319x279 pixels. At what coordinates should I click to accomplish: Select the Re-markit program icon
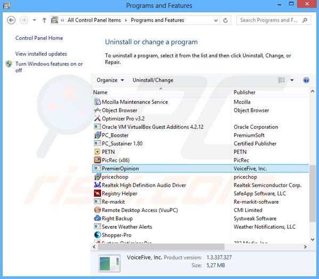tap(97, 202)
